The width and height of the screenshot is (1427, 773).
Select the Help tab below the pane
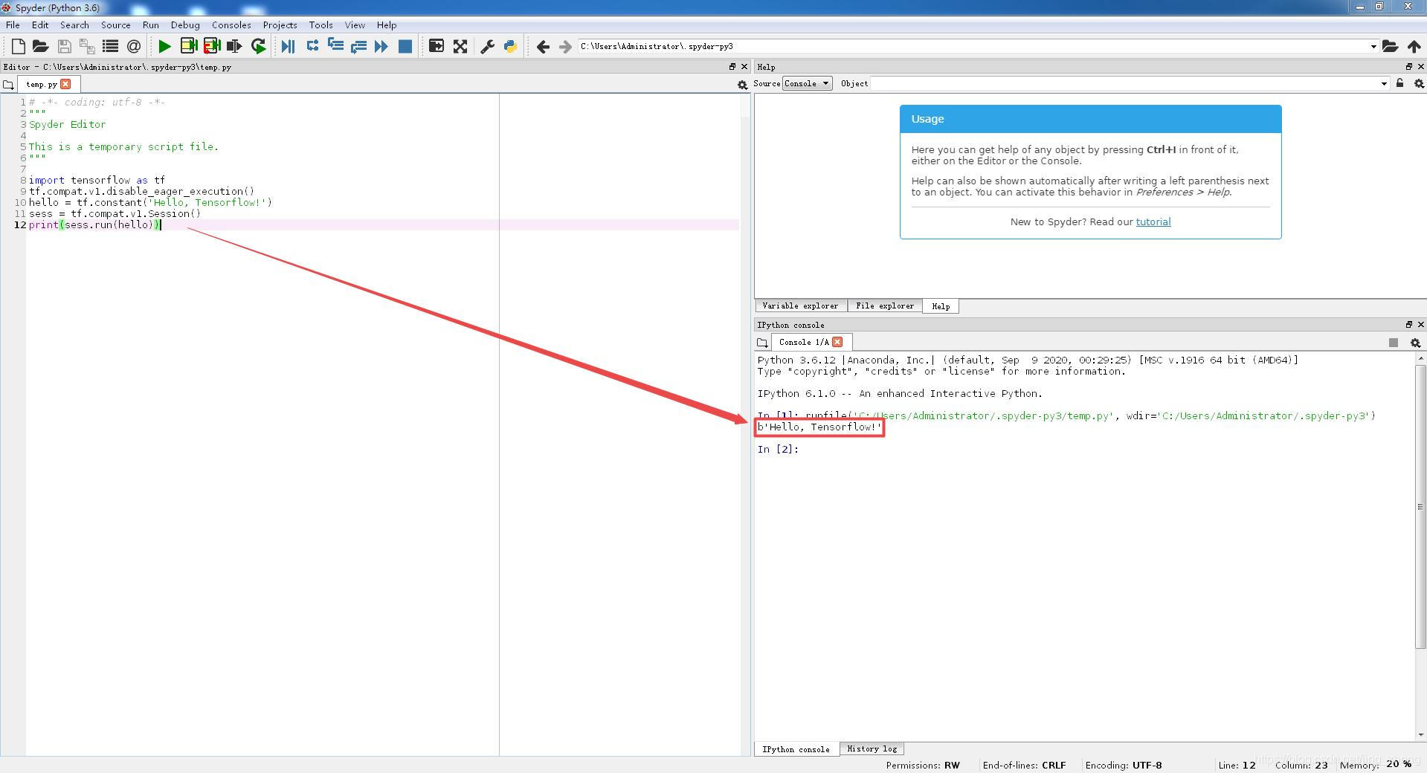[x=941, y=306]
